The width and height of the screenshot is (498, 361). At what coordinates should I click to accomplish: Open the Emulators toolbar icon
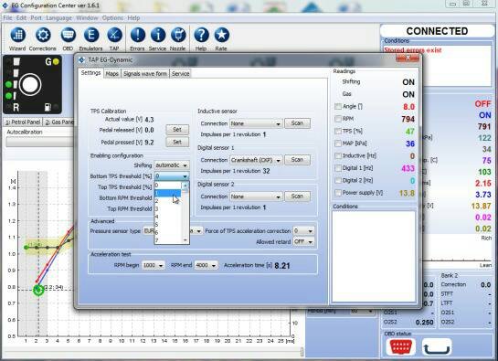tap(91, 35)
